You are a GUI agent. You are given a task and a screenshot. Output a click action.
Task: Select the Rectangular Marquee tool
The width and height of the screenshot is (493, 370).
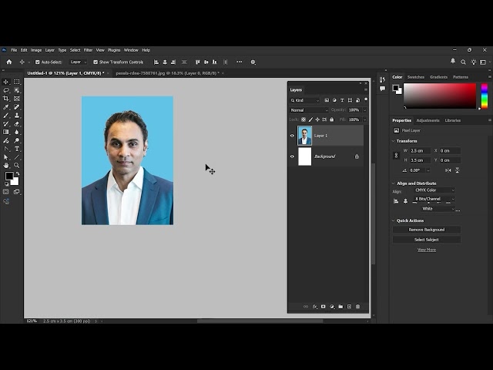tap(17, 82)
